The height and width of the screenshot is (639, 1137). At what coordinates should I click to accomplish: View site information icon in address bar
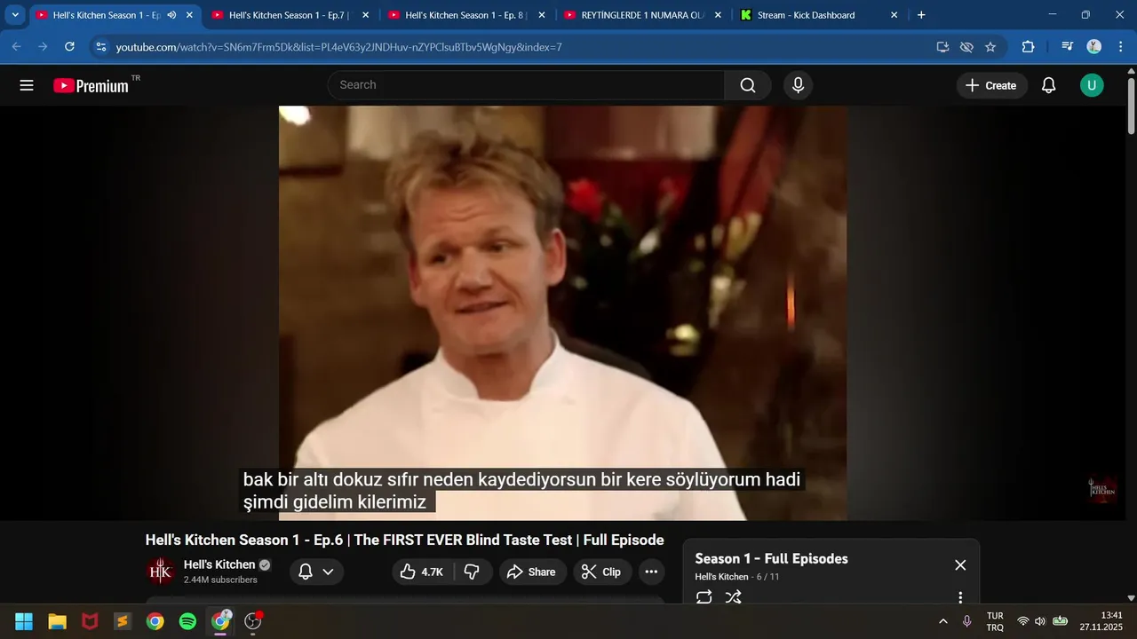pyautogui.click(x=100, y=47)
